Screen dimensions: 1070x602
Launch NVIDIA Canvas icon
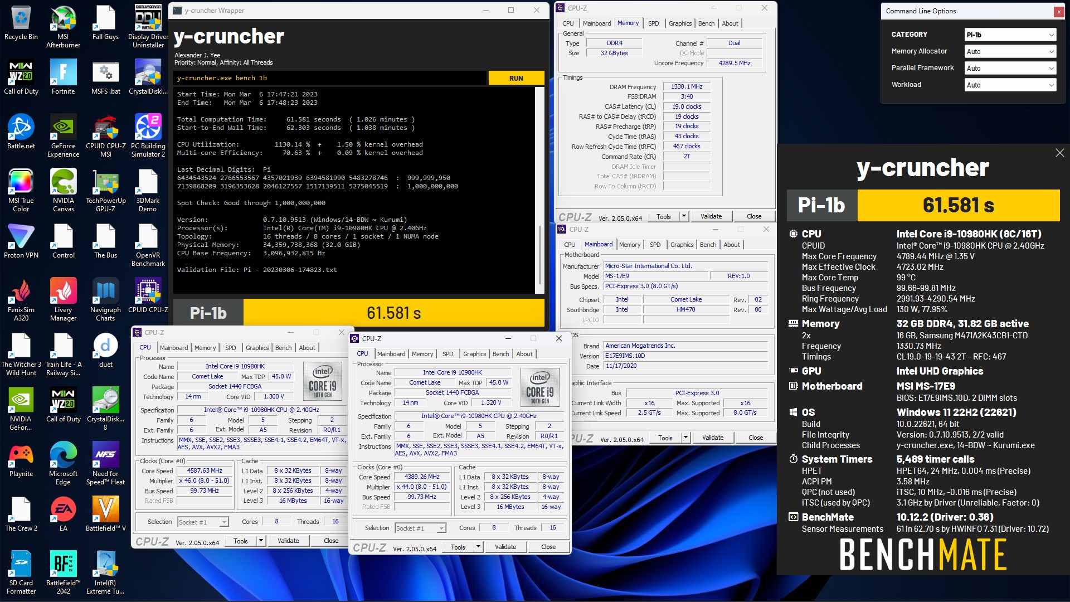[63, 191]
